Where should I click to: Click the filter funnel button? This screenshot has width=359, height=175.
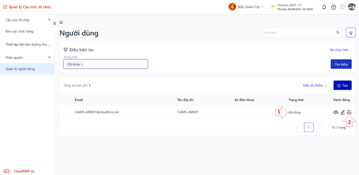pyautogui.click(x=350, y=33)
